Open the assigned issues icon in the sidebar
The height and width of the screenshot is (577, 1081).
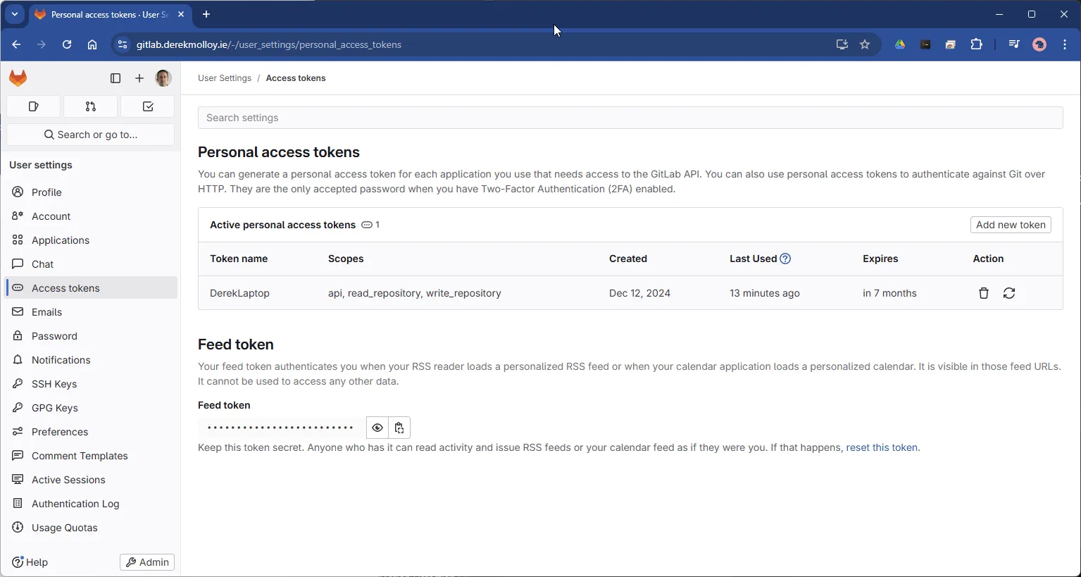pyautogui.click(x=33, y=106)
